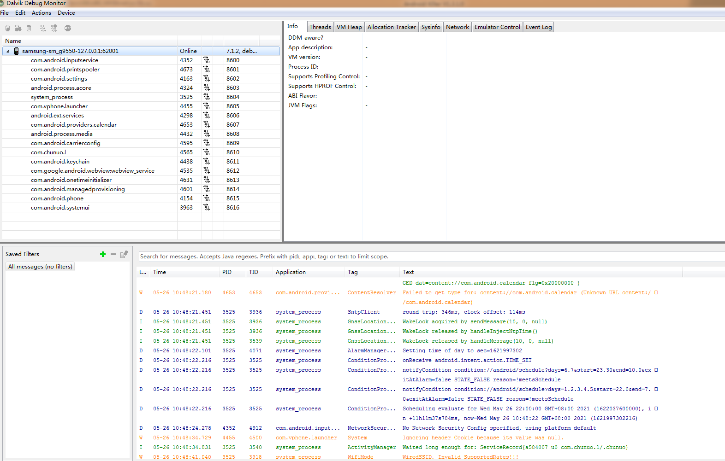This screenshot has width=725, height=461.
Task: Open the File menu
Action: [5, 13]
